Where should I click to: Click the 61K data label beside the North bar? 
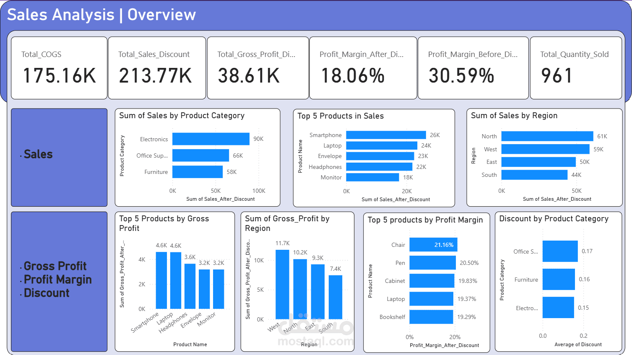[x=602, y=136]
